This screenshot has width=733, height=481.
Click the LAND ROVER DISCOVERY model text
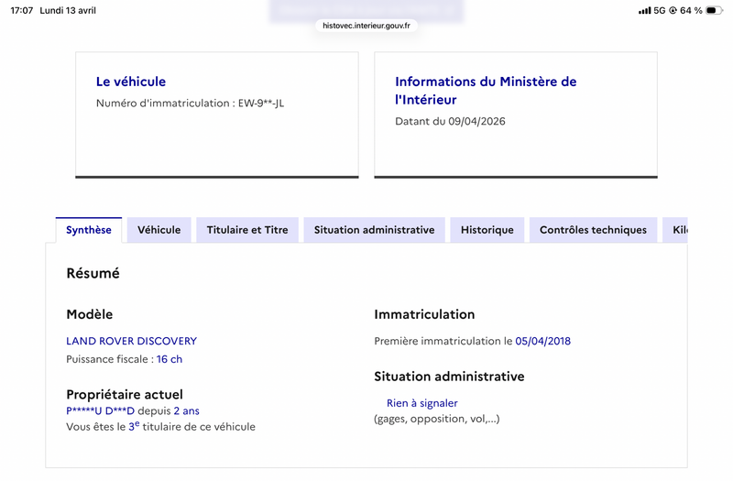[x=131, y=341]
